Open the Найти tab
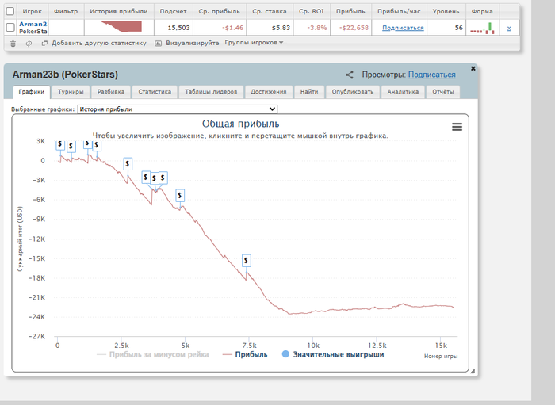 pyautogui.click(x=309, y=92)
